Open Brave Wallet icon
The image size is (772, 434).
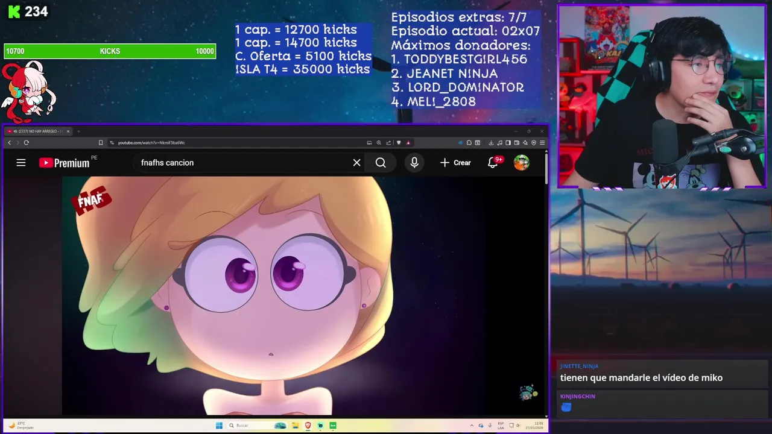click(517, 143)
